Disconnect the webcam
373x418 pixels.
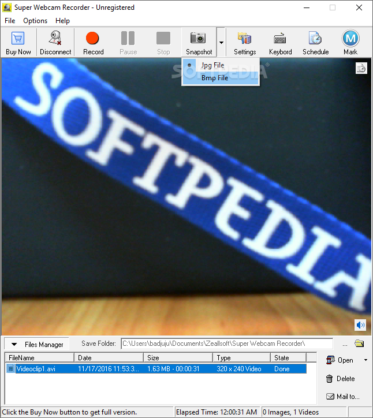tap(55, 43)
